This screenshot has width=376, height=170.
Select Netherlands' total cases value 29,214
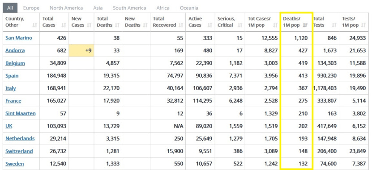pos(58,138)
